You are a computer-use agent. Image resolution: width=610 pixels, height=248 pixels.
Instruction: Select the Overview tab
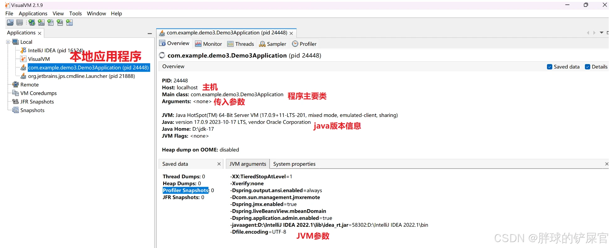pyautogui.click(x=174, y=43)
